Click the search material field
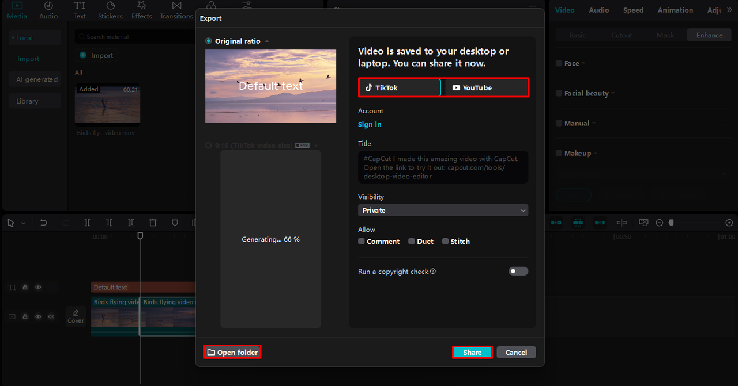This screenshot has width=738, height=386. (135, 36)
